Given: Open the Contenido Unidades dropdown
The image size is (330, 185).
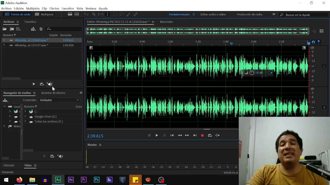Looking at the screenshot, I should (x=59, y=100).
